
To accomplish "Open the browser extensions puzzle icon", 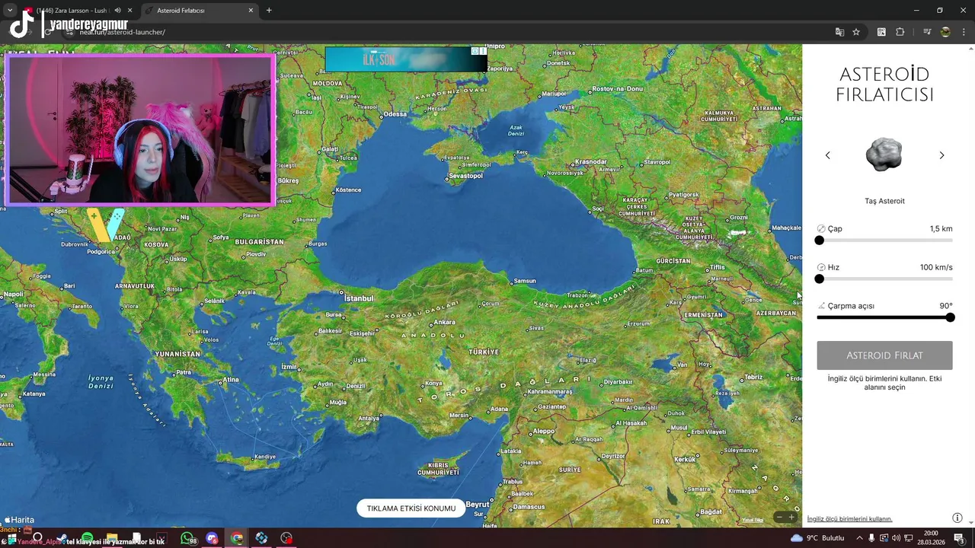I will tap(900, 32).
